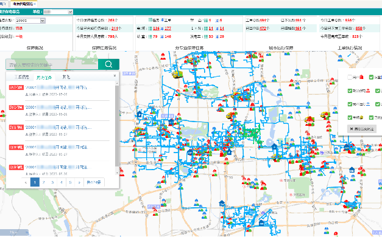Go to results page 5

70,182
